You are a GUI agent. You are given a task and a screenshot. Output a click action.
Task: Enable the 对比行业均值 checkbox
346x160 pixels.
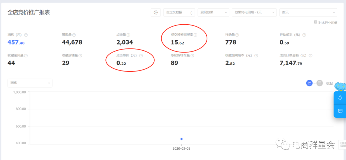click(x=316, y=22)
